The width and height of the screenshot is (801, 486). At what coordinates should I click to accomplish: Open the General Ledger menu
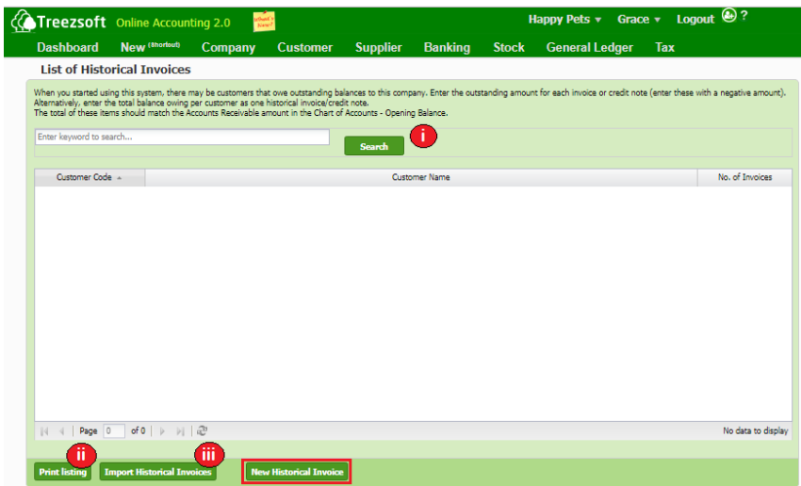[589, 47]
